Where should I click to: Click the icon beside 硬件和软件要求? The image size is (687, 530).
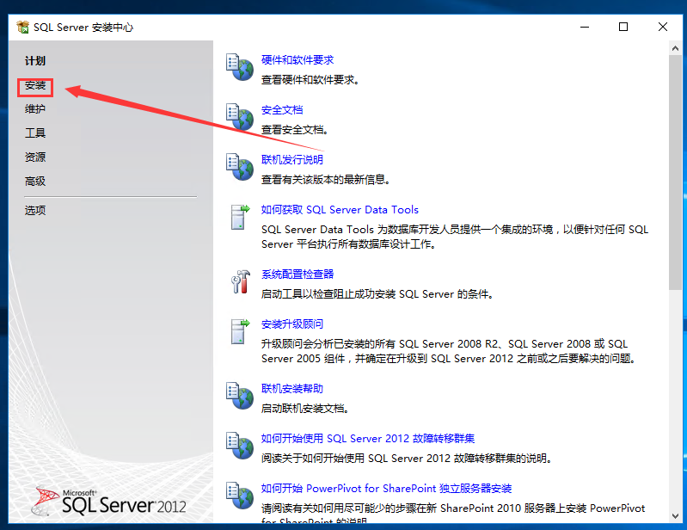238,66
